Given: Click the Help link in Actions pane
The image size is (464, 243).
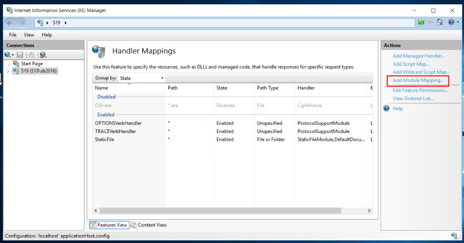Looking at the screenshot, I should pyautogui.click(x=398, y=109).
